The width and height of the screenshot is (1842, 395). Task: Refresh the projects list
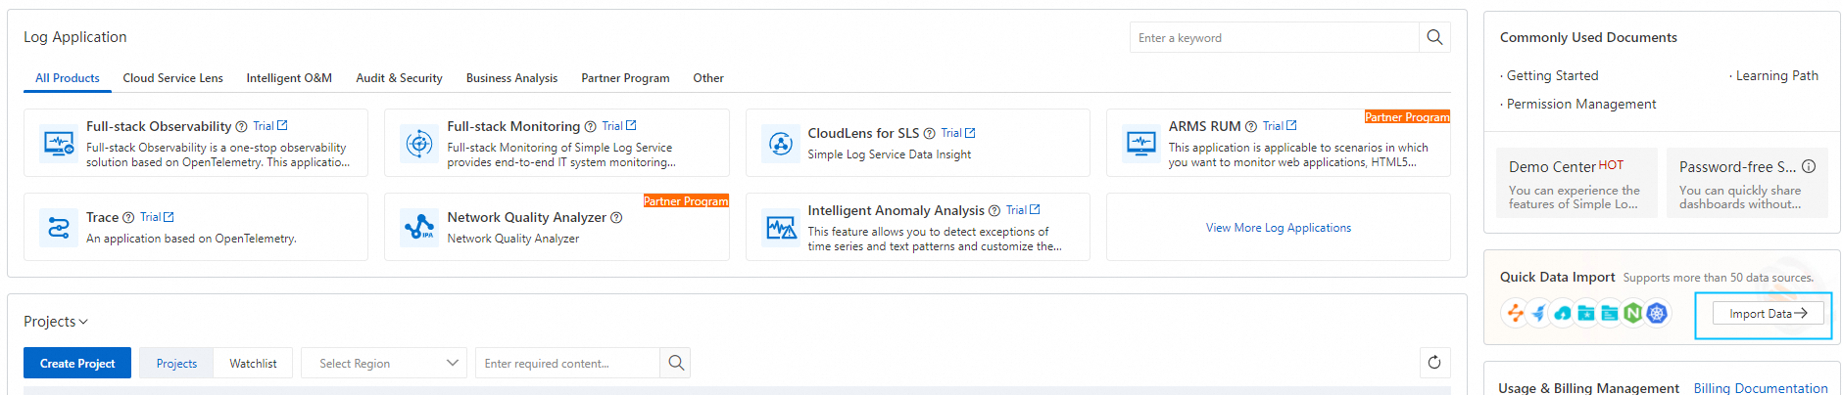click(x=1434, y=363)
